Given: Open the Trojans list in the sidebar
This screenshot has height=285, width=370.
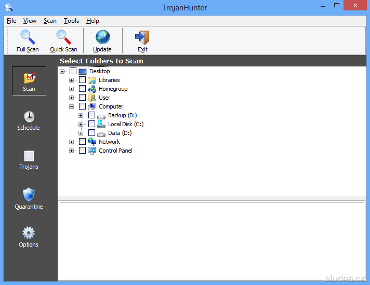Looking at the screenshot, I should click(29, 160).
